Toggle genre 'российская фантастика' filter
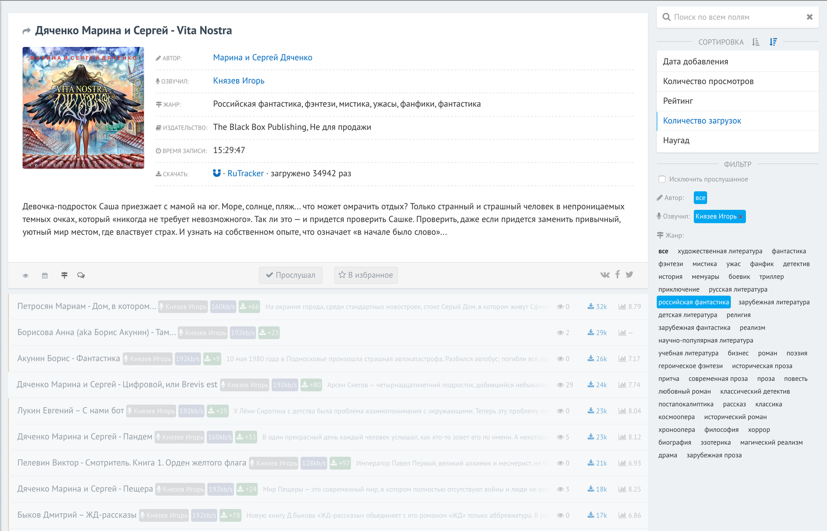This screenshot has height=531, width=827. [x=694, y=302]
